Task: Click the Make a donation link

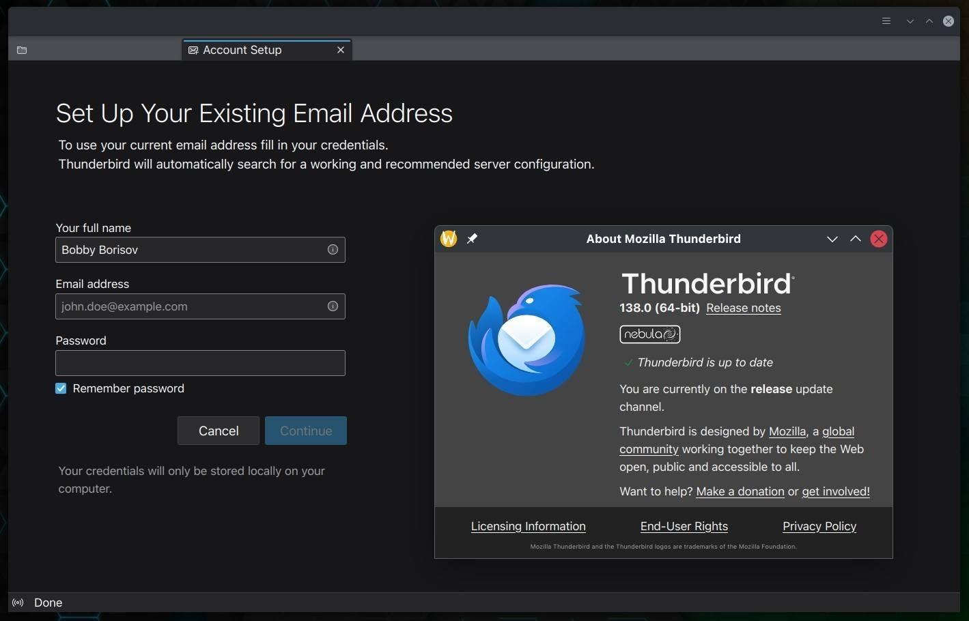Action: click(x=740, y=491)
